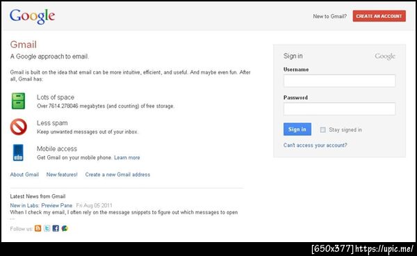
Task: Click the New to Gmail? text
Action: pyautogui.click(x=329, y=16)
